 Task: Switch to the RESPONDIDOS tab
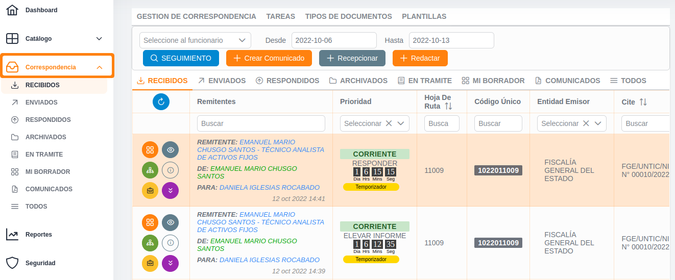point(287,81)
